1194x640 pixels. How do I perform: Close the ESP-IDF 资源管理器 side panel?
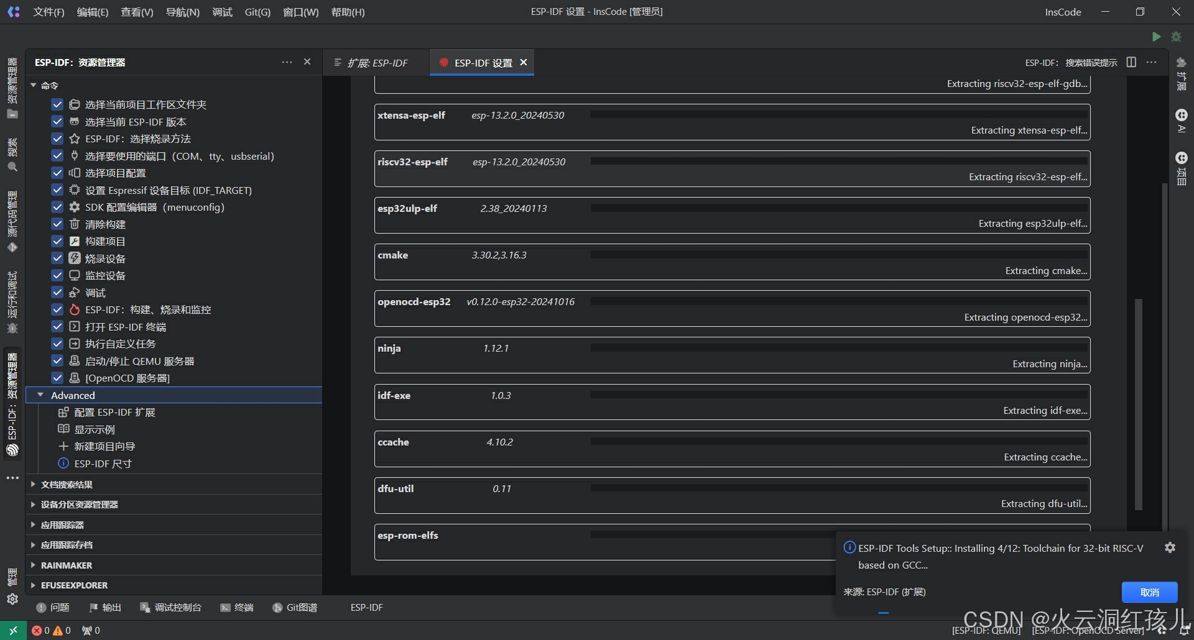coord(307,62)
